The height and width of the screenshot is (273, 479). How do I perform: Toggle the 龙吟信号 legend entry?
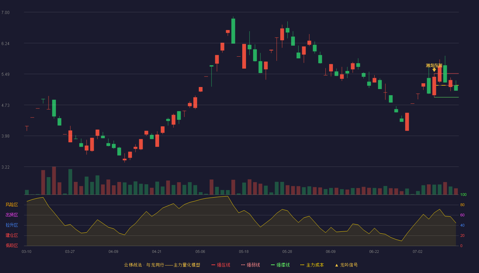[x=346, y=265]
